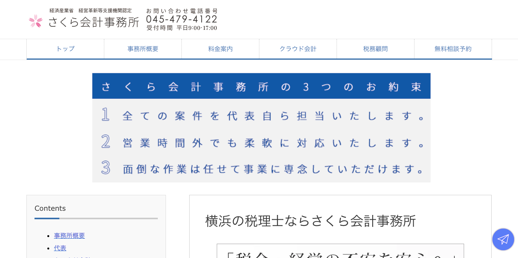Open the 無料相談予約 navigation tab
This screenshot has width=518, height=258.
(453, 49)
